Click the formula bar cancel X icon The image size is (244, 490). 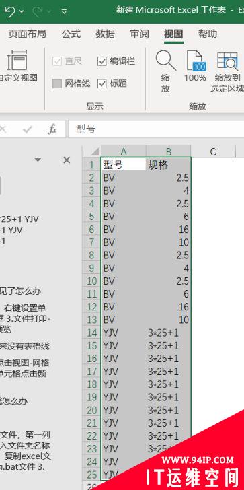3,129
